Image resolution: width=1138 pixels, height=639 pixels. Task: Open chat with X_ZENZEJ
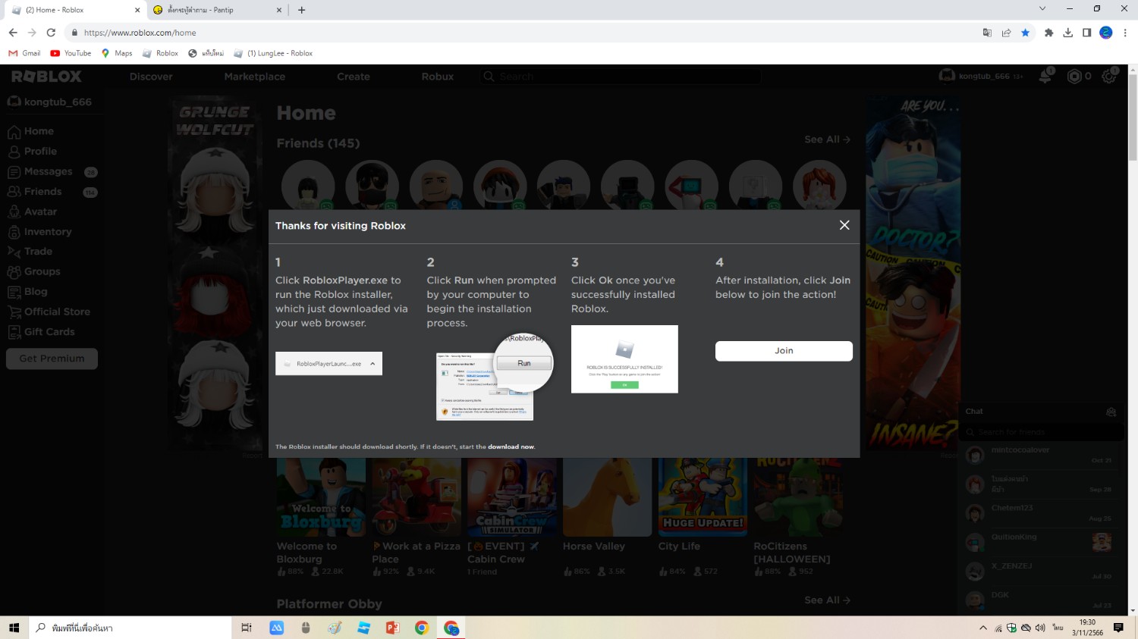tap(1041, 571)
